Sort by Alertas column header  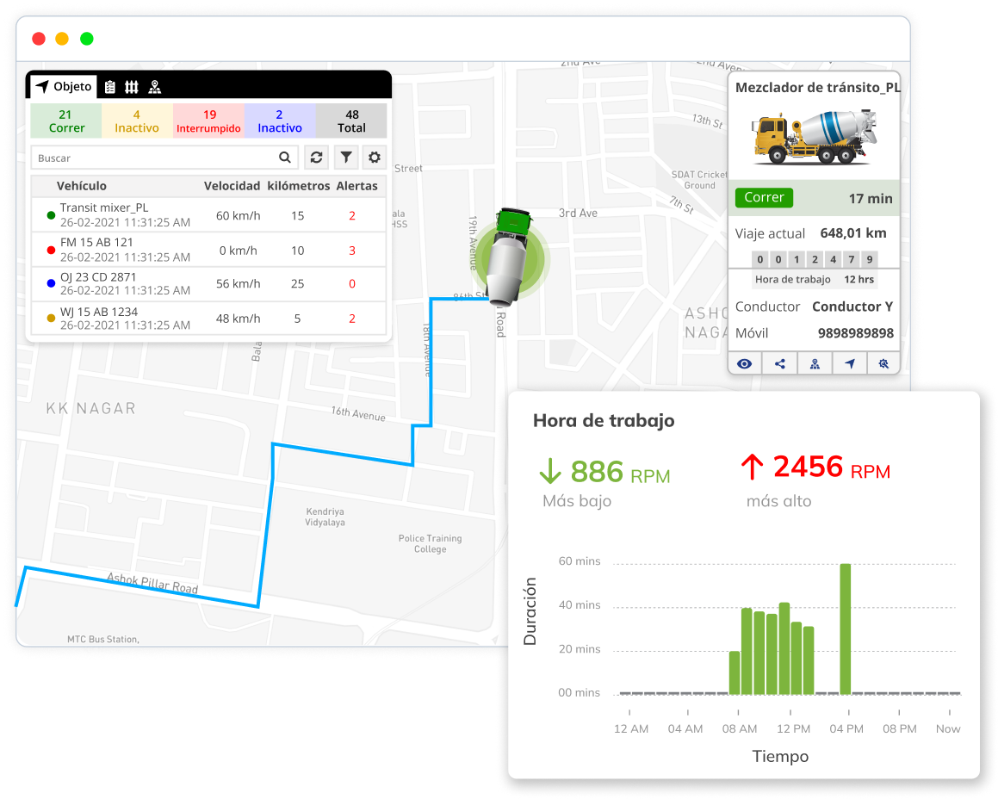coord(356,186)
